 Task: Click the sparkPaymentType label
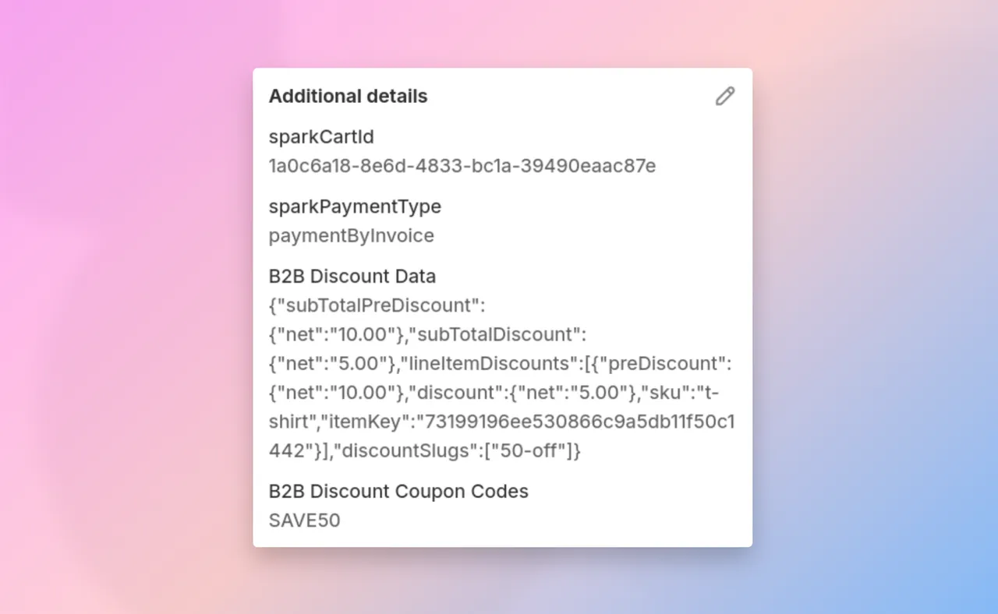click(354, 206)
